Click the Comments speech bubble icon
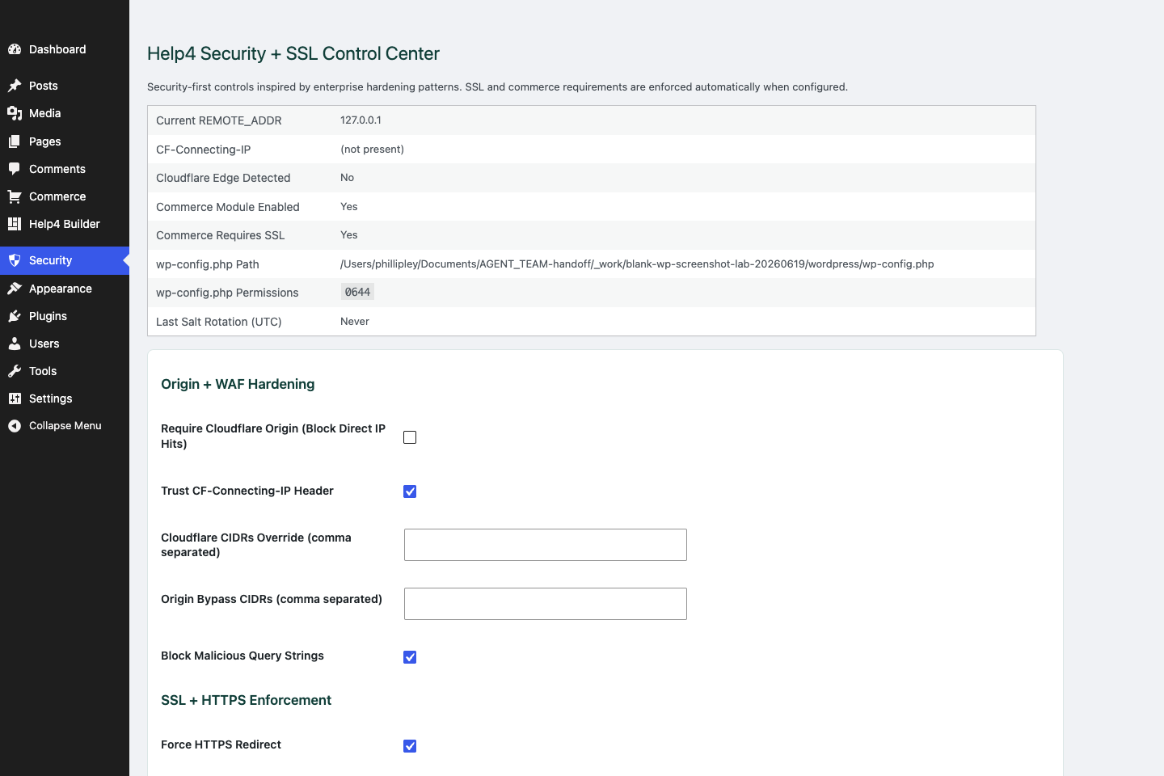 pos(15,169)
